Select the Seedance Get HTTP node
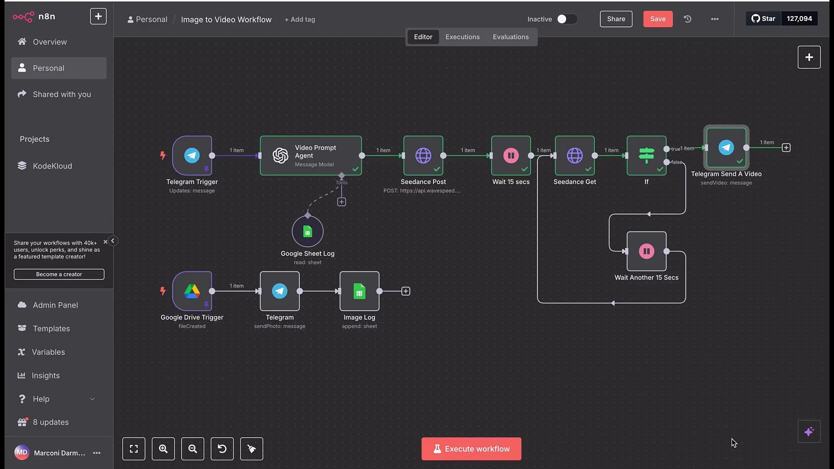 click(x=575, y=155)
